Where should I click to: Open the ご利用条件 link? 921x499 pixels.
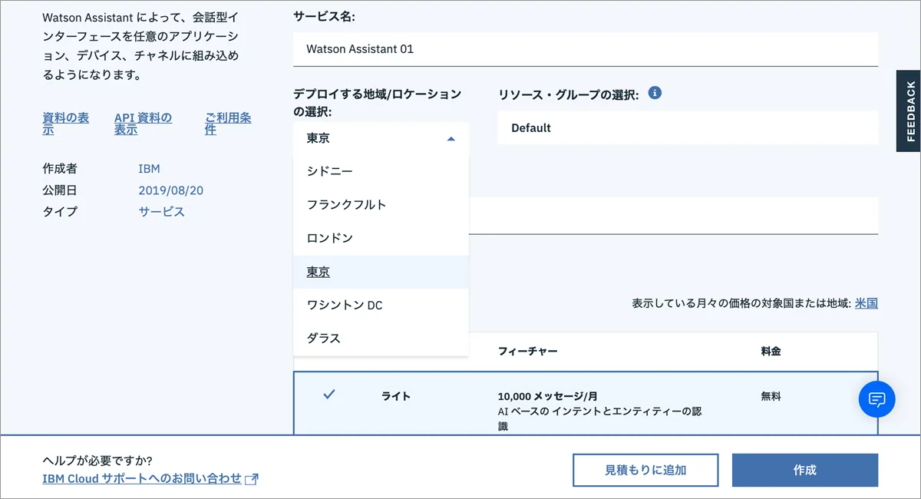(228, 124)
